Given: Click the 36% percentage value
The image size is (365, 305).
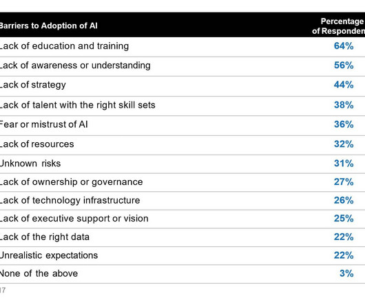Looking at the screenshot, I should click(x=344, y=124).
